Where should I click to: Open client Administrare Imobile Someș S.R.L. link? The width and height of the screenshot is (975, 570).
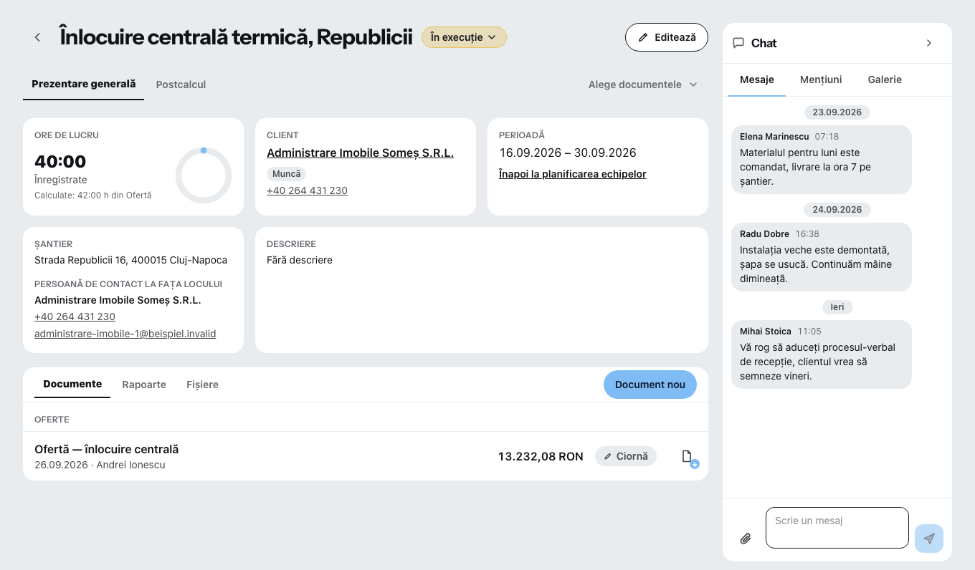tap(360, 153)
